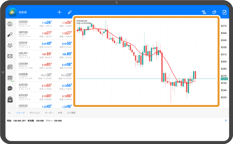
Task: Click AUDUSD ask price 0.74560
Action: click(67, 85)
